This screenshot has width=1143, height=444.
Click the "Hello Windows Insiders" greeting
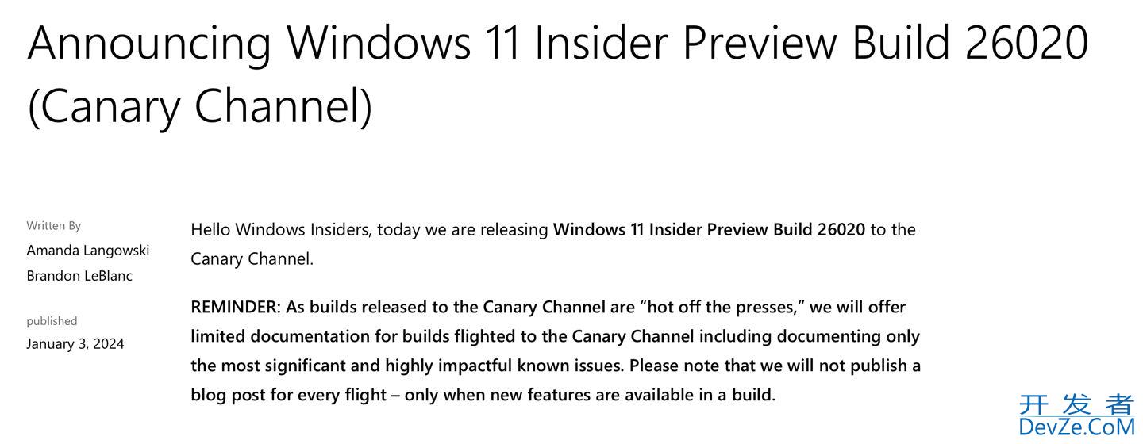(x=280, y=230)
